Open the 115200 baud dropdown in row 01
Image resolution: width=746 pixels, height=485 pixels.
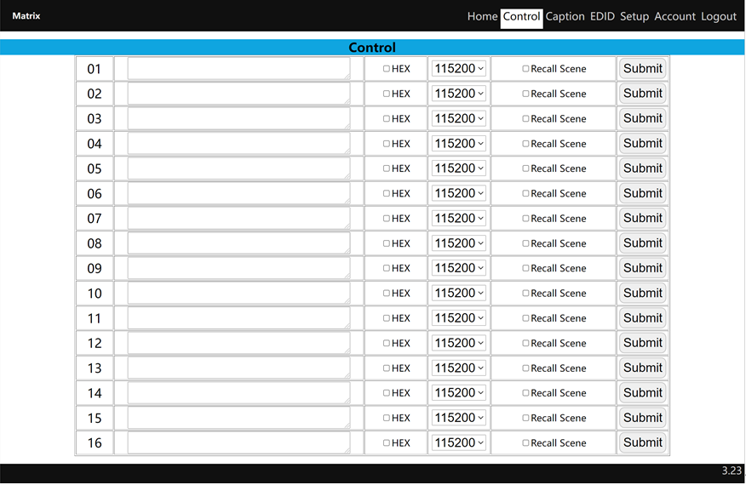pyautogui.click(x=459, y=68)
